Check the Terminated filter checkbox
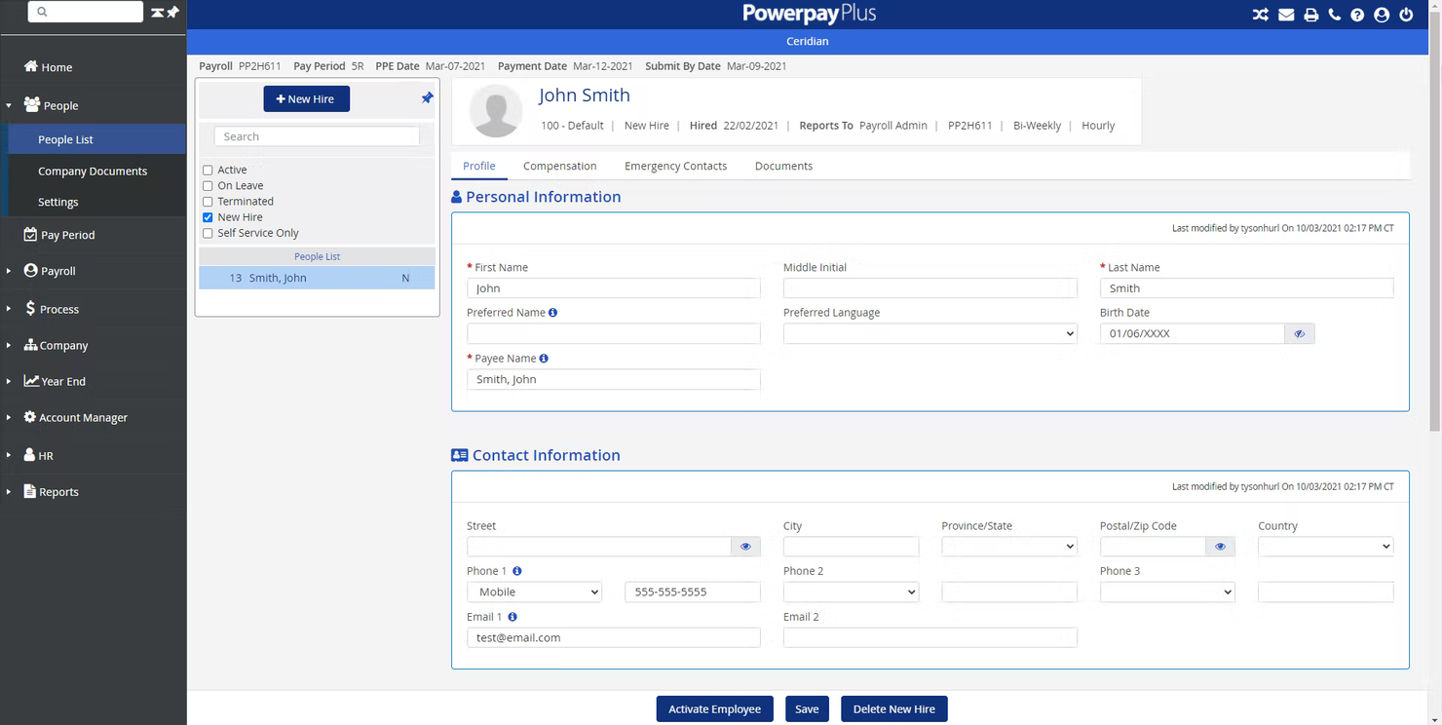This screenshot has height=725, width=1442. click(208, 202)
